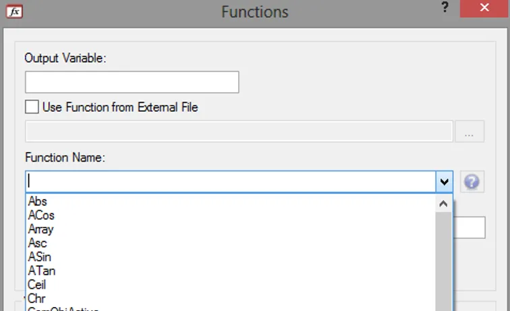This screenshot has height=311, width=510.
Task: Expand the Function Name dropdown arrow
Action: (x=444, y=182)
